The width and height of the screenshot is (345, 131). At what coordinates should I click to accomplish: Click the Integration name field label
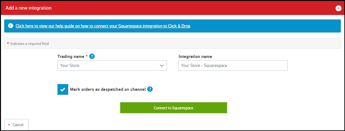pos(195,56)
